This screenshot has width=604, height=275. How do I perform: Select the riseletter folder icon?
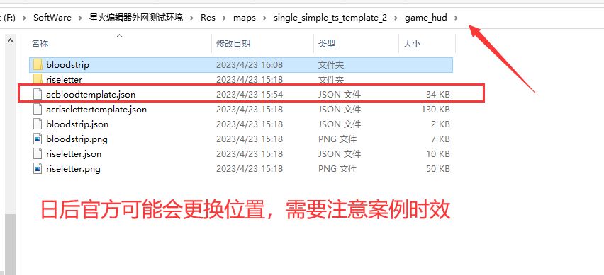(x=38, y=79)
